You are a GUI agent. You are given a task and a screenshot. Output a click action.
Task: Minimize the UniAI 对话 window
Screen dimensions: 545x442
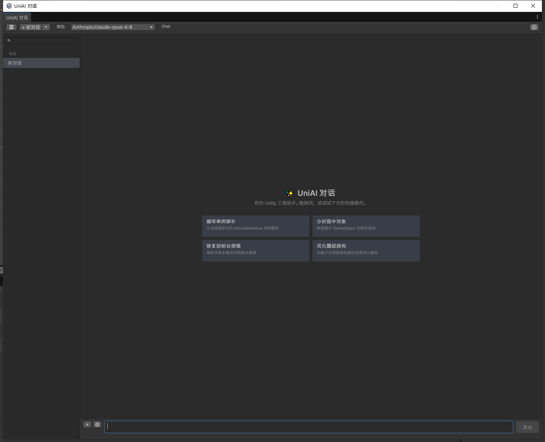click(x=498, y=6)
